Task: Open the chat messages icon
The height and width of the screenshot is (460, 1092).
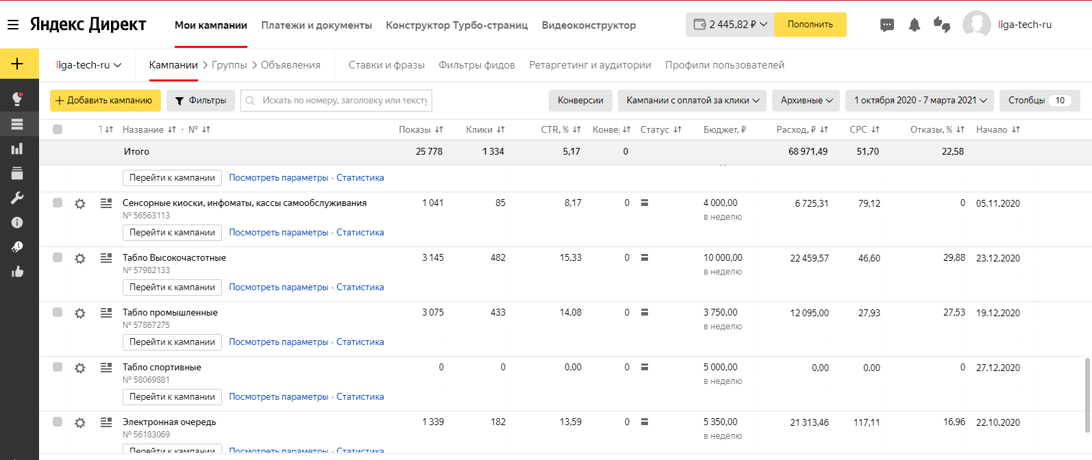Action: [x=887, y=25]
